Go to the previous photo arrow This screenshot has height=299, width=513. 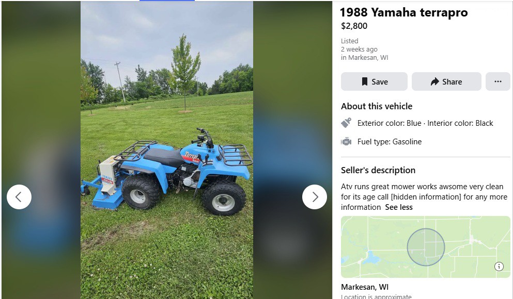coord(19,197)
